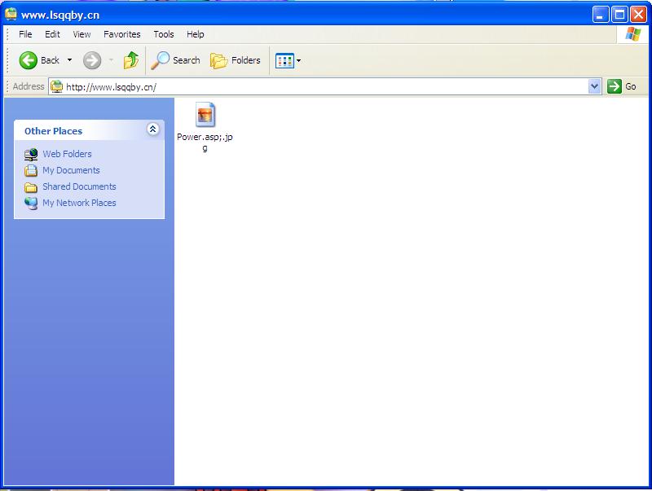Click the Other Places heading text
Screen dimensions: 652x491
(x=53, y=131)
